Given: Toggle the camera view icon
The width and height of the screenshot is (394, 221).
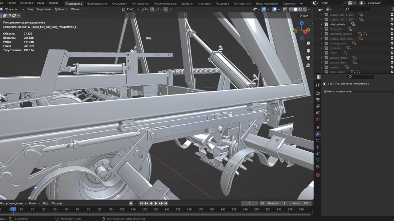Looking at the screenshot, I should click(308, 58).
